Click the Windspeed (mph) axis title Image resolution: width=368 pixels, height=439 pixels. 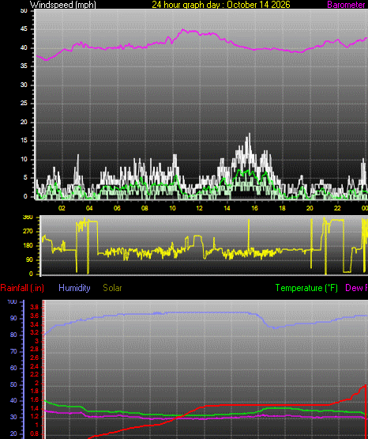63,5
